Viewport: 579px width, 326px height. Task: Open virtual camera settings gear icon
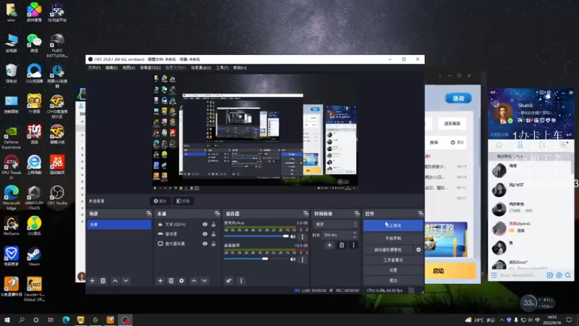point(418,250)
